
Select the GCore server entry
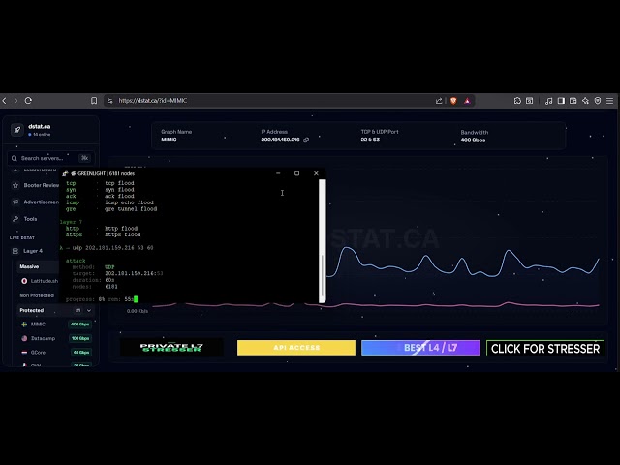[56, 353]
